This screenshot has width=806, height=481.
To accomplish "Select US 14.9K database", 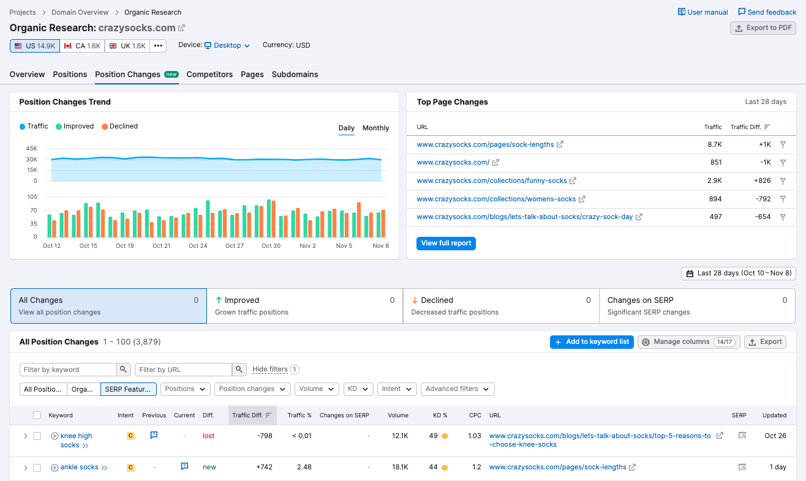I will click(35, 46).
